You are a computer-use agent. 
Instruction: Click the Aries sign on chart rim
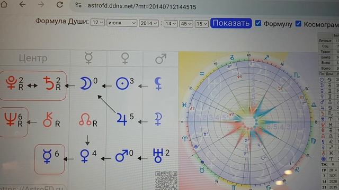[x=184, y=139]
